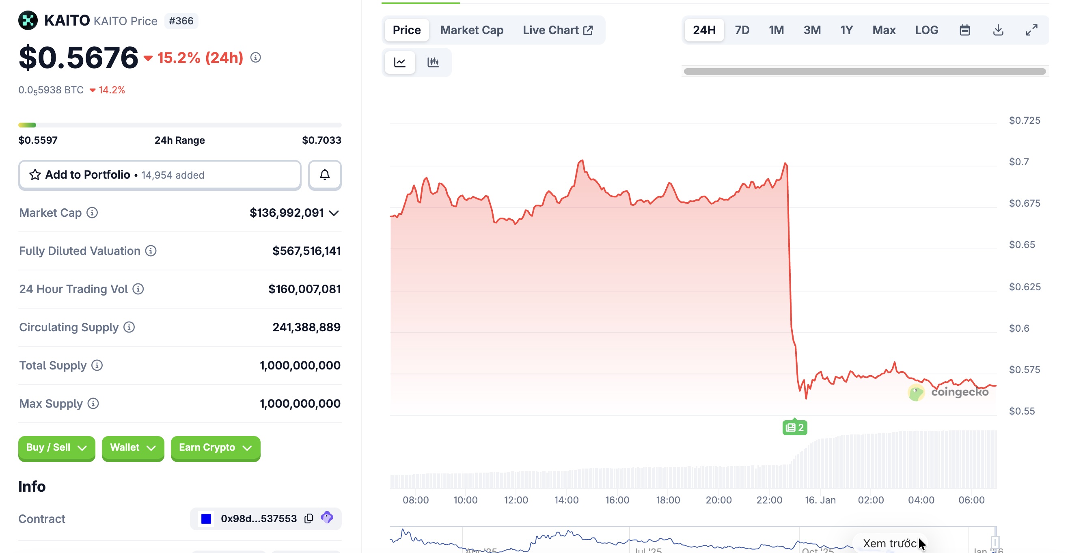
Task: Switch to the Market Cap tab
Action: tap(471, 30)
